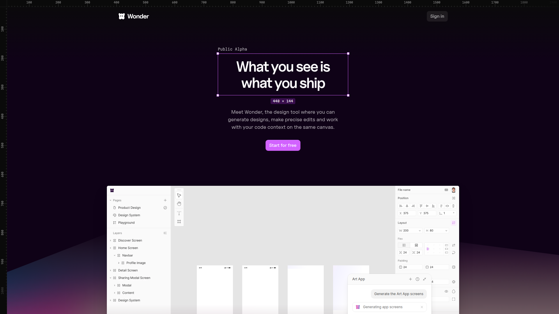Flip vertically
This screenshot has height=314, width=559.
click(x=453, y=206)
